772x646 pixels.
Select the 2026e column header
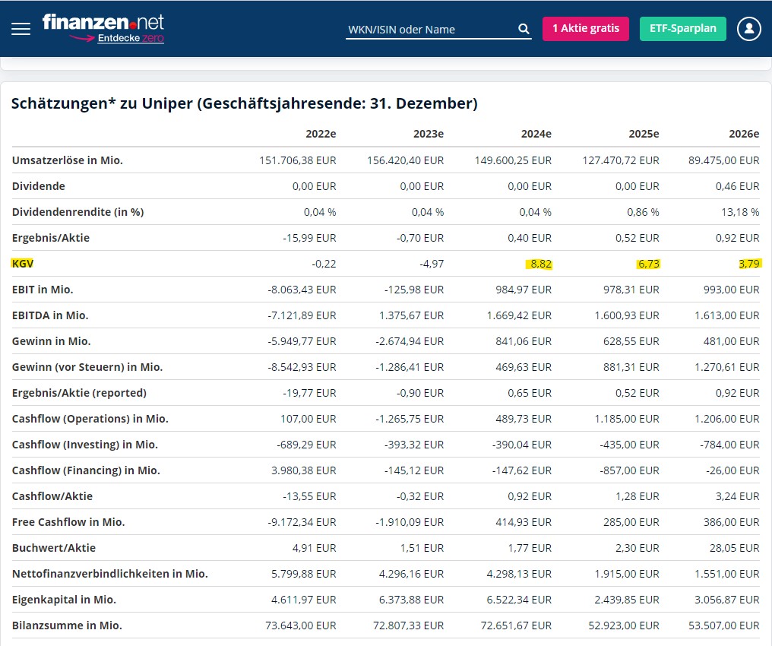744,134
